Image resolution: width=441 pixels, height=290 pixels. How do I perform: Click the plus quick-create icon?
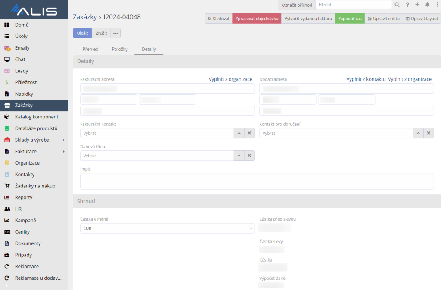point(417,5)
